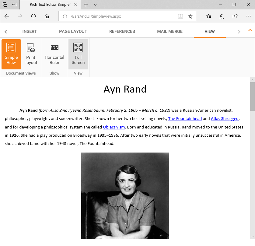Viewport: 255px width, 246px height.
Task: Follow The Fountainhead hyperlink
Action: point(185,119)
